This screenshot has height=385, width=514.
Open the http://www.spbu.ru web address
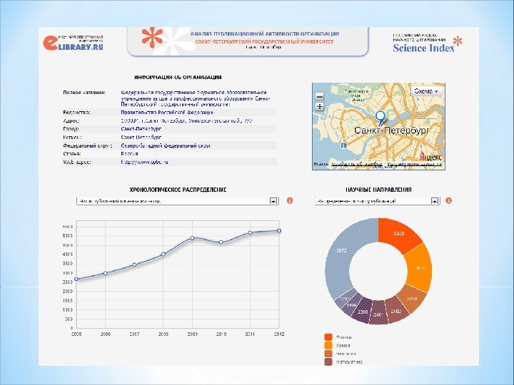[x=144, y=162]
